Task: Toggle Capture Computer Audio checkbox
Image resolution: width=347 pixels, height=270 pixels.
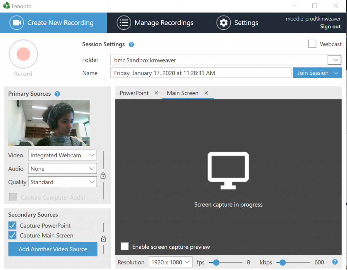Action: [x=13, y=197]
